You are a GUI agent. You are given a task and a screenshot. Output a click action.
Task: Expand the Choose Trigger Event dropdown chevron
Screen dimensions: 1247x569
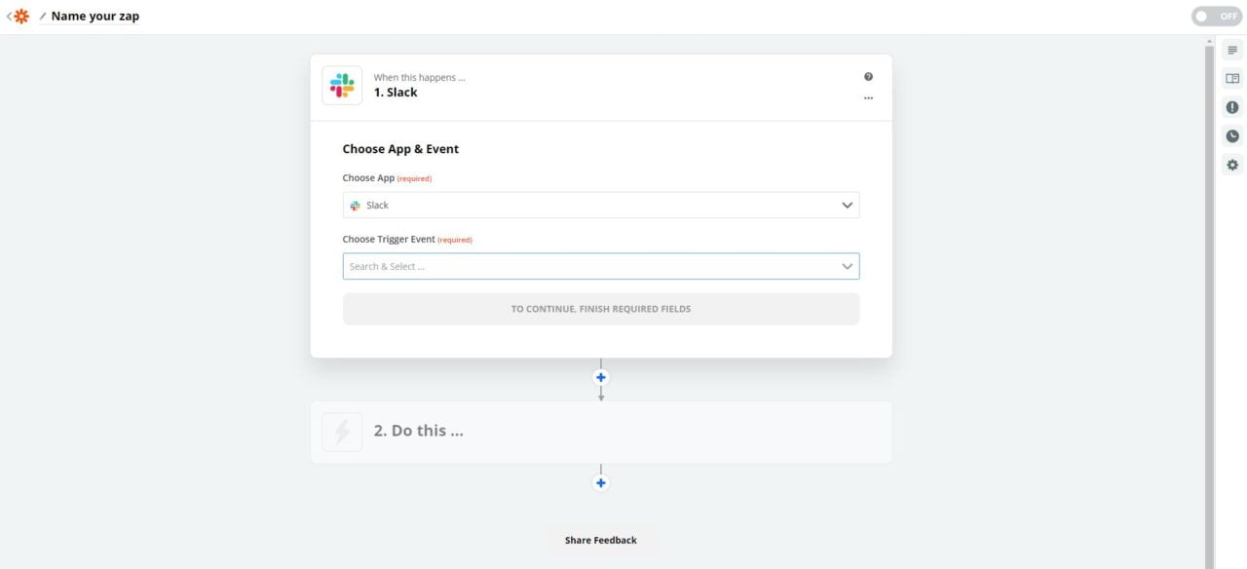pos(847,265)
